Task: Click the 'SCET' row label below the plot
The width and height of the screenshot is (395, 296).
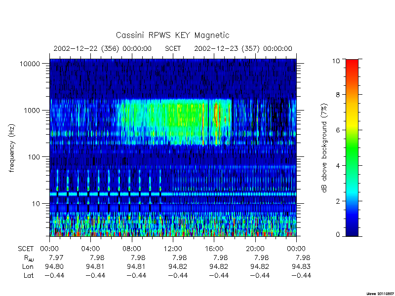Action: 26,249
